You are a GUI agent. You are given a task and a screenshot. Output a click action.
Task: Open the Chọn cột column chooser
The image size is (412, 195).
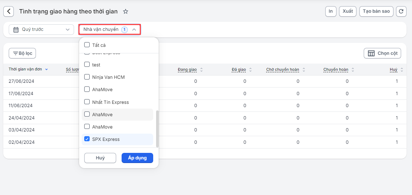click(382, 53)
